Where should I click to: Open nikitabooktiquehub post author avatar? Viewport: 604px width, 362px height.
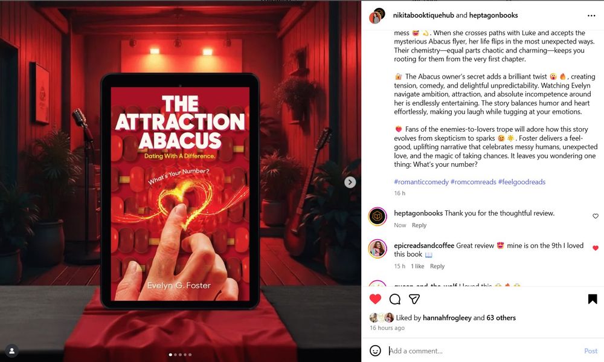coord(376,16)
